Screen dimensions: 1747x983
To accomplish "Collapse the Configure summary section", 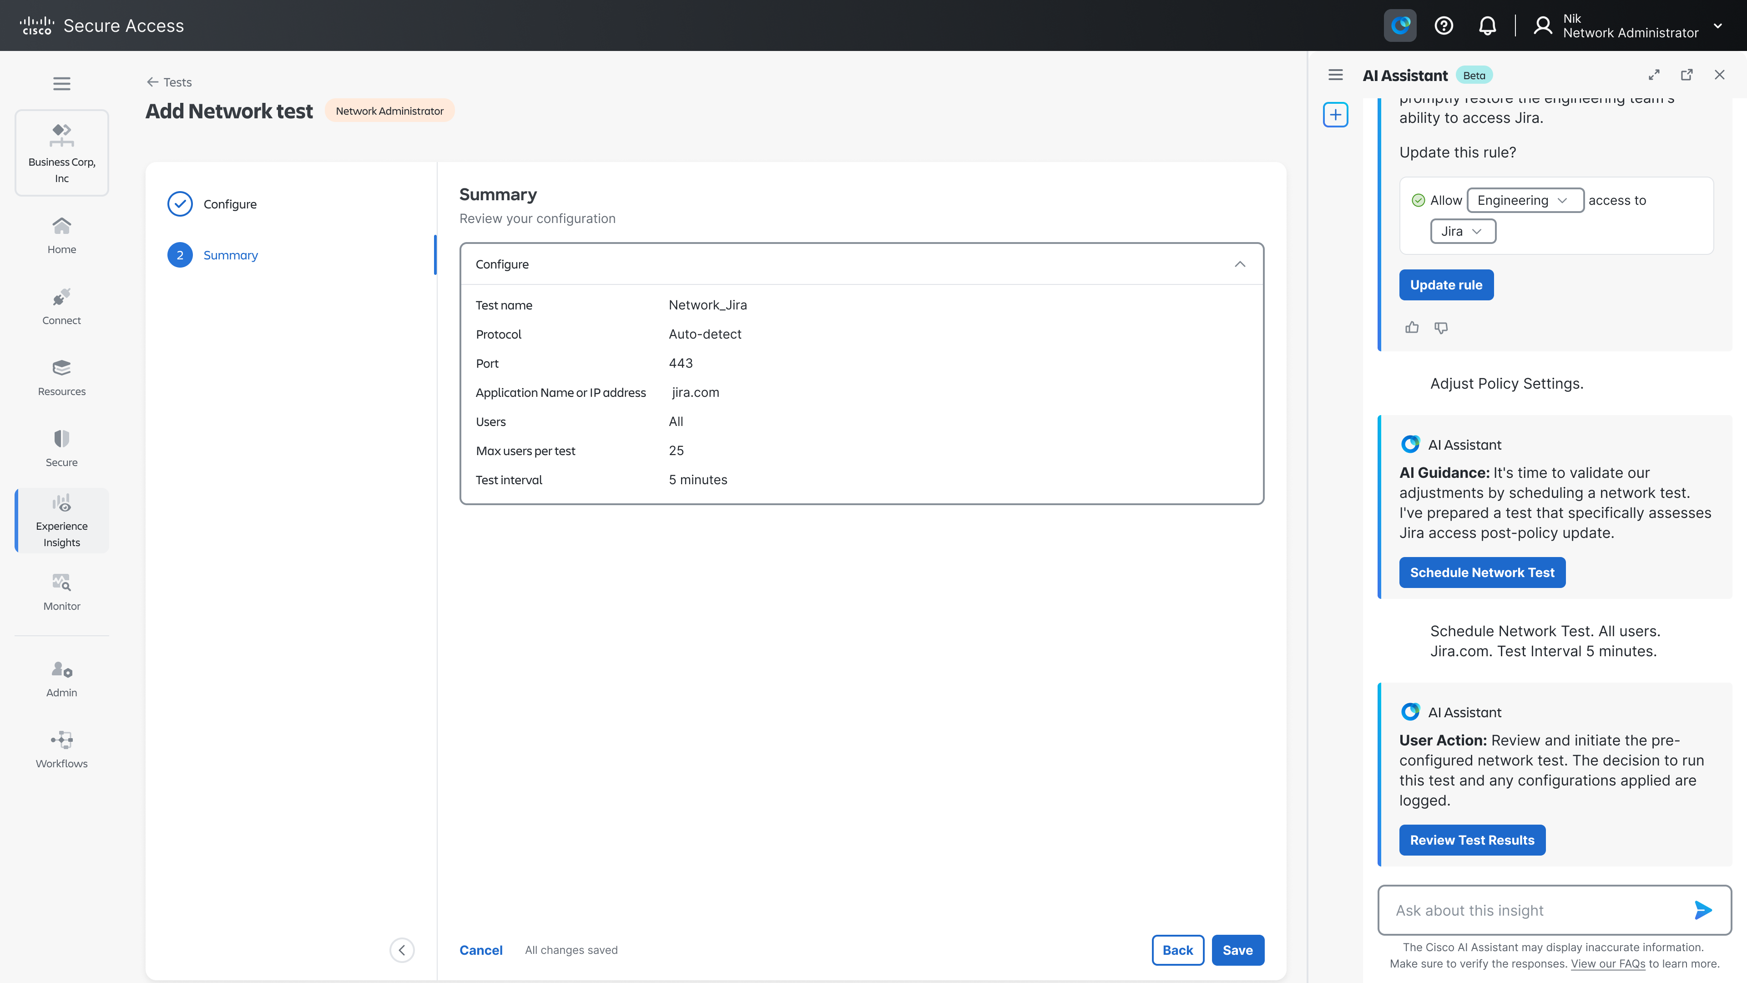I will point(1240,264).
